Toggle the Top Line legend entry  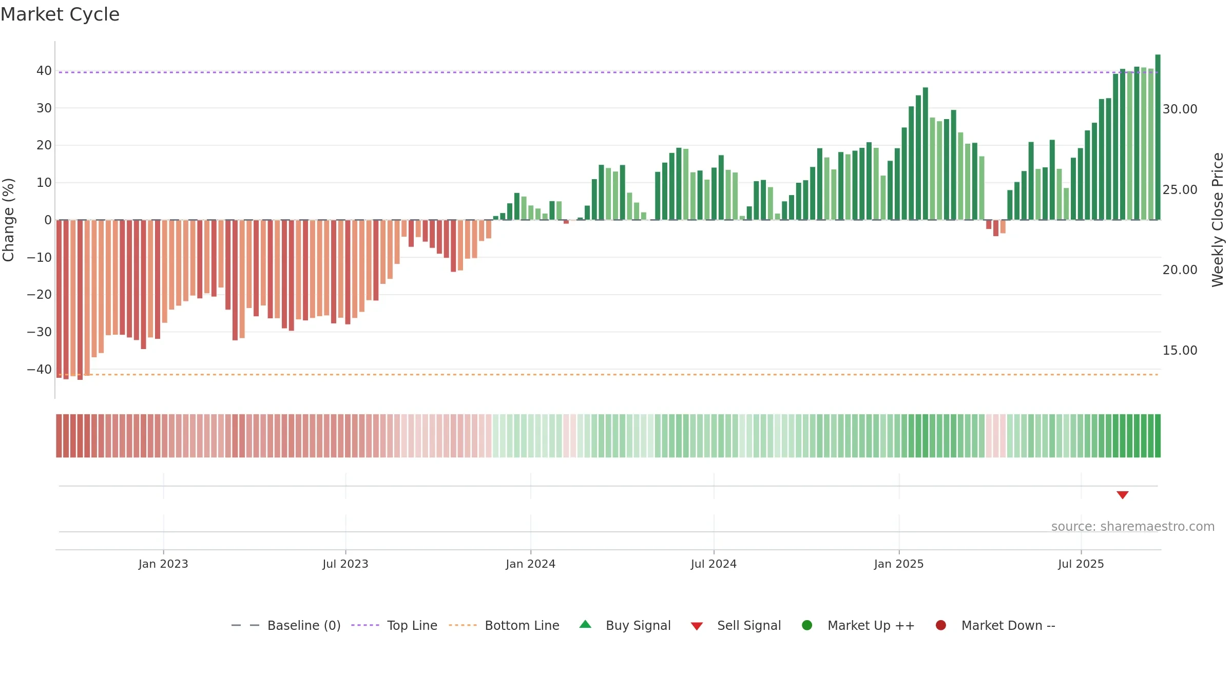[x=394, y=625]
